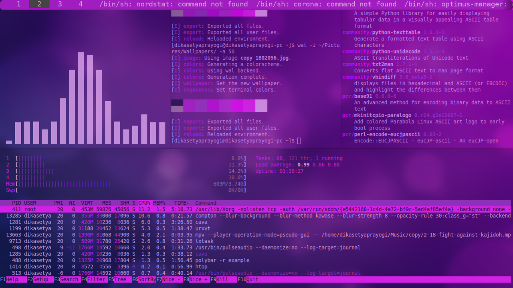Viewport: 513px width, 288px height.
Task: Sort by the highlighted CPU% column header
Action: coord(144,203)
